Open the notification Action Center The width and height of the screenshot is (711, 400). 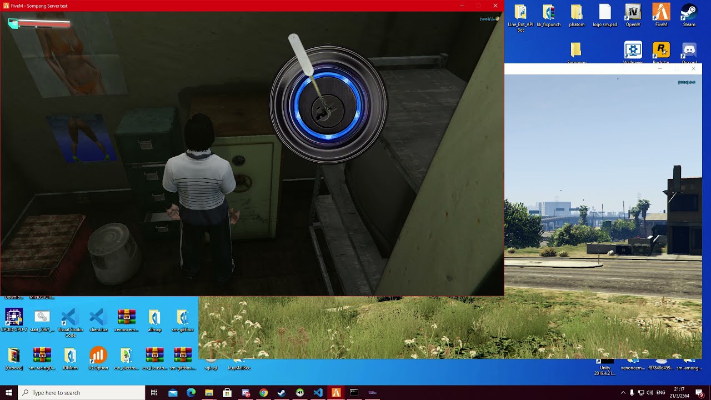699,393
